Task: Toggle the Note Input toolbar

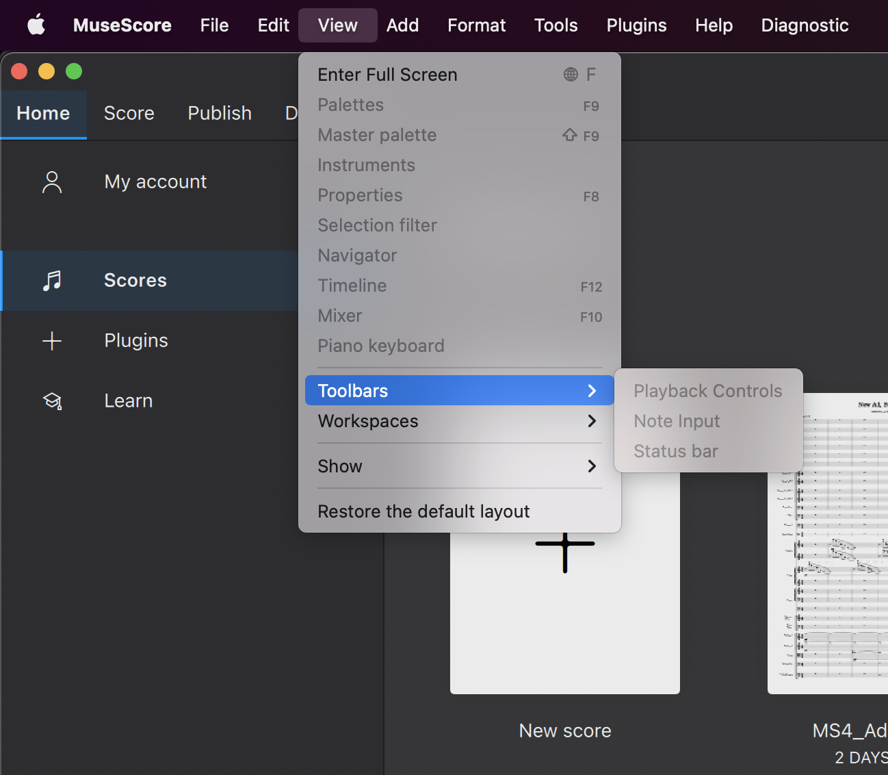Action: pos(677,420)
